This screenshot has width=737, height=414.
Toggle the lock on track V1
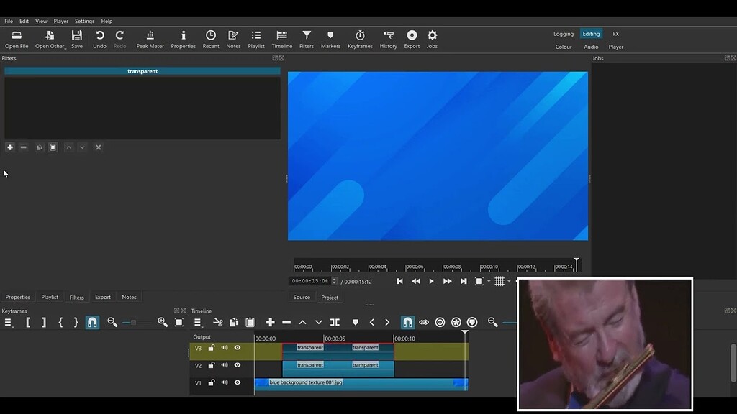(212, 383)
